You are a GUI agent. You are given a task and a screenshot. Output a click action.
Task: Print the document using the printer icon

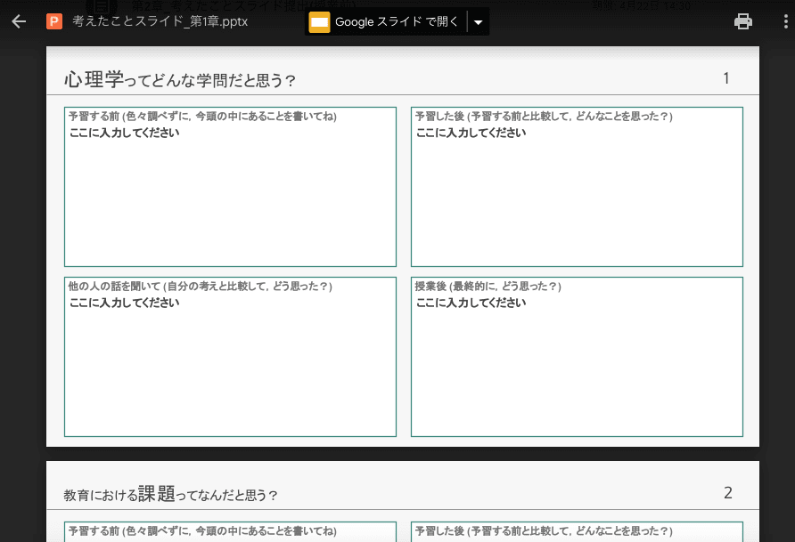tap(742, 21)
